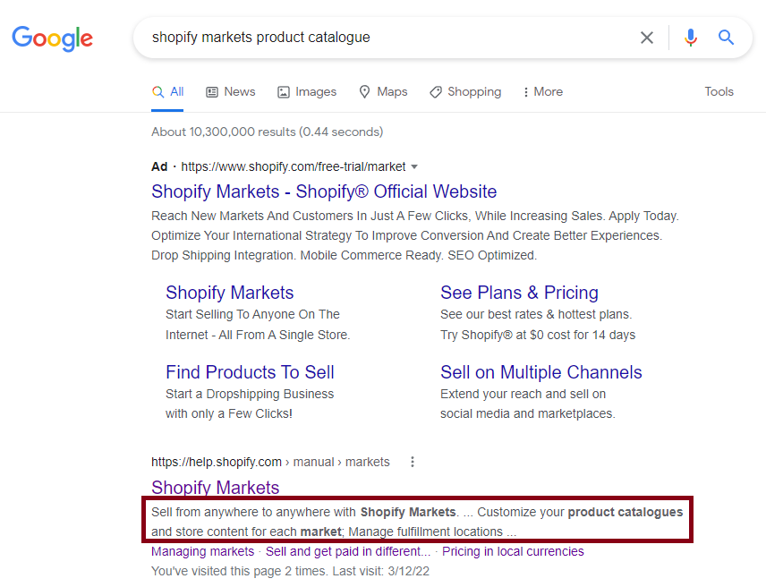Open the See Plans & Pricing sitelink
The width and height of the screenshot is (766, 587).
pyautogui.click(x=519, y=293)
